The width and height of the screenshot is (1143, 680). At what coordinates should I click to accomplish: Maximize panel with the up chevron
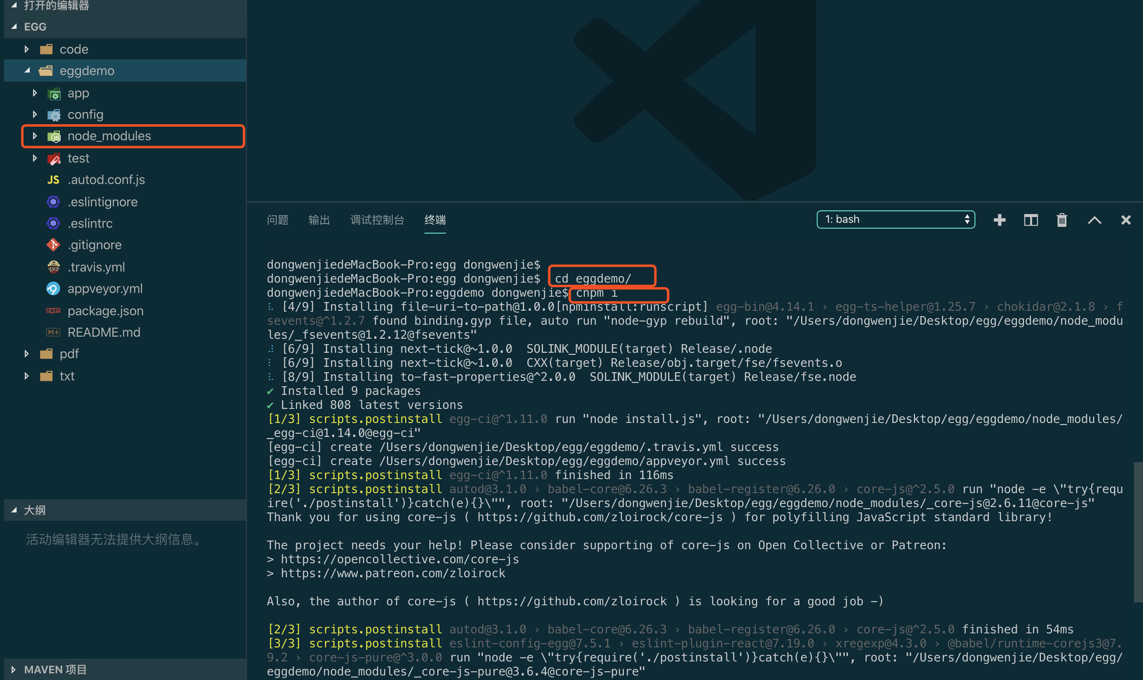[1094, 220]
